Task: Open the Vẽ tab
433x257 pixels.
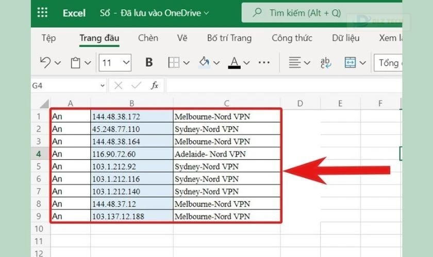Action: 182,38
